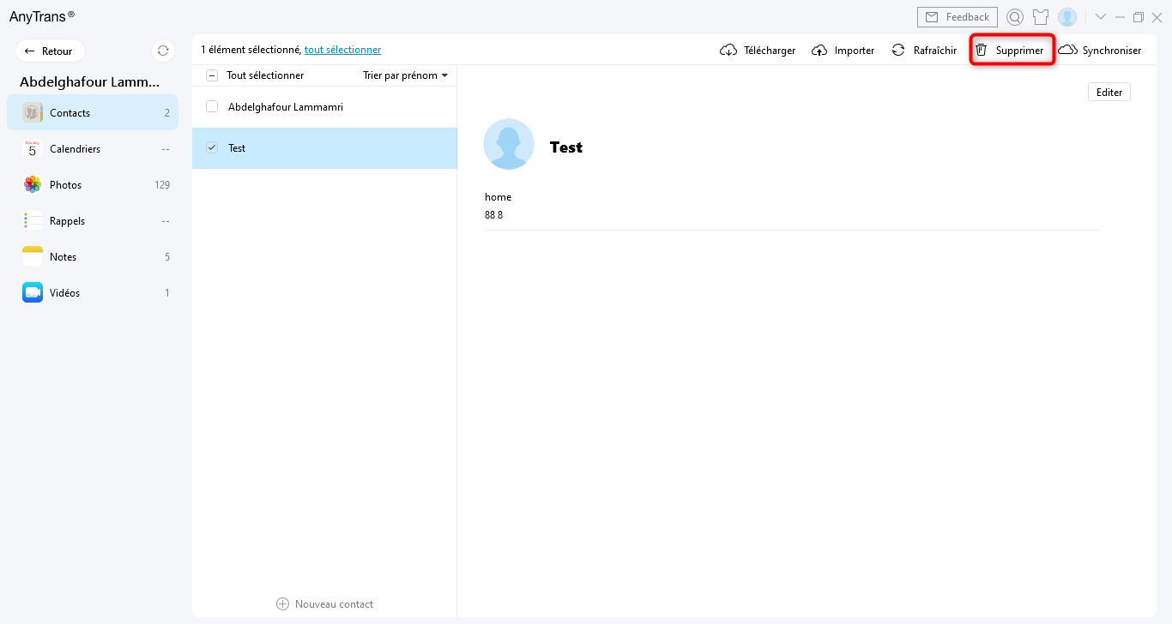Open the Feedback button

[958, 17]
